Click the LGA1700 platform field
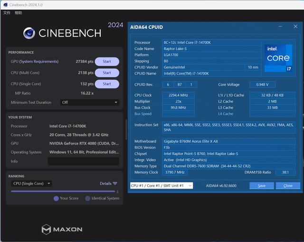Screen dimensions: 304x242 (x=211, y=55)
